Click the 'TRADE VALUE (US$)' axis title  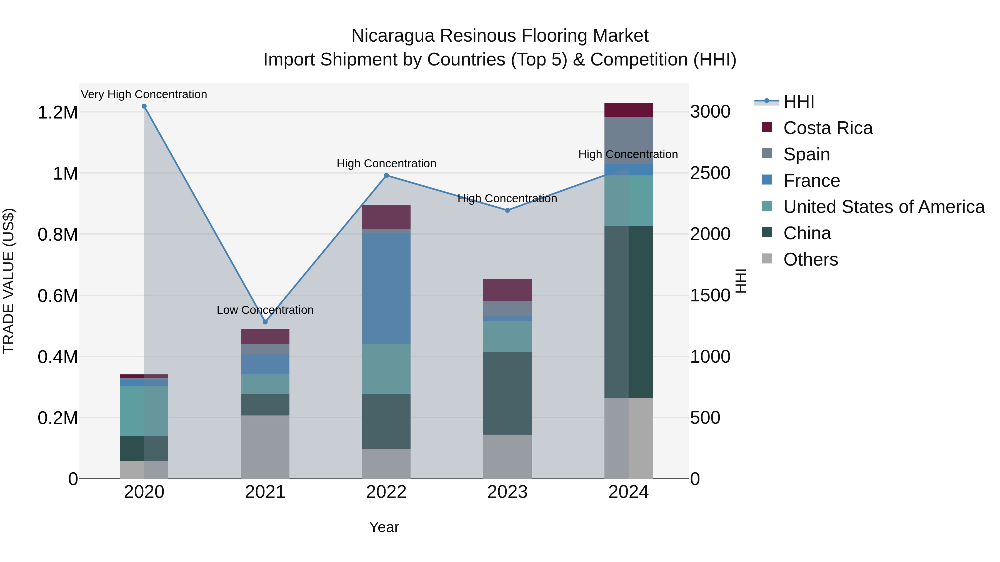tap(9, 281)
